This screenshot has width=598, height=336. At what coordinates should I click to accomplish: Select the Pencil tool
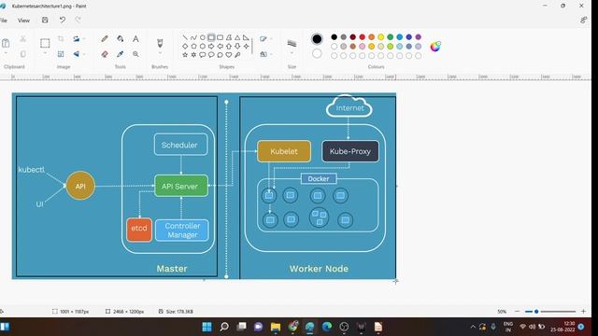(105, 39)
